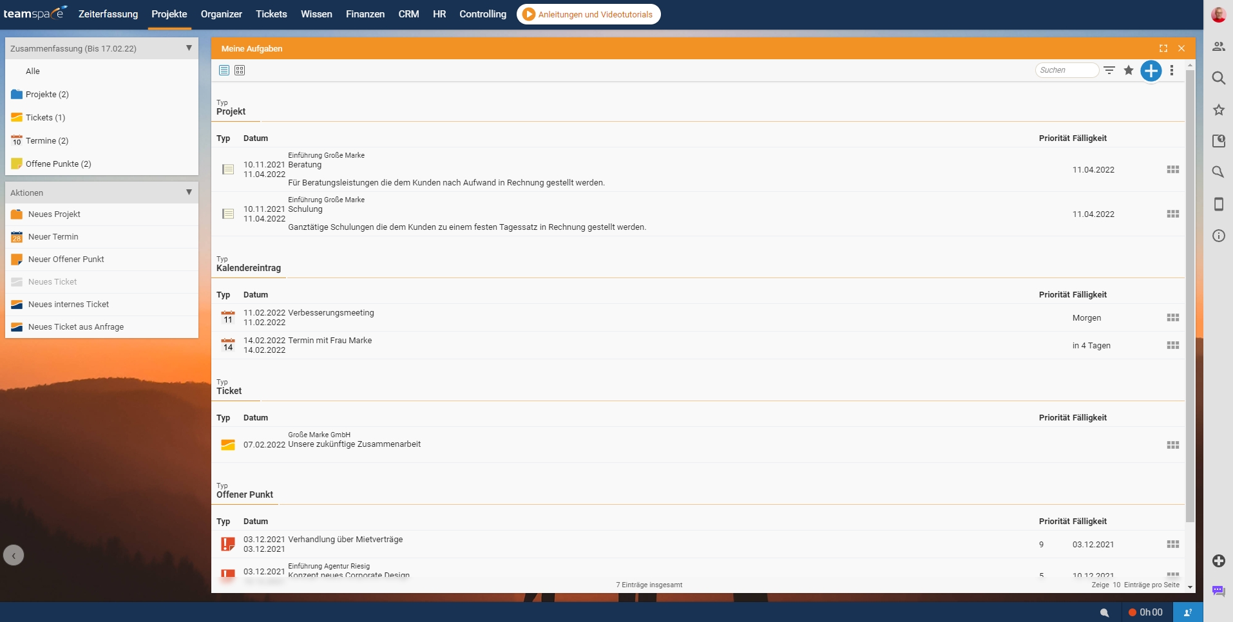
Task: Open the Termin mit Frau Marke entry
Action: coord(330,341)
